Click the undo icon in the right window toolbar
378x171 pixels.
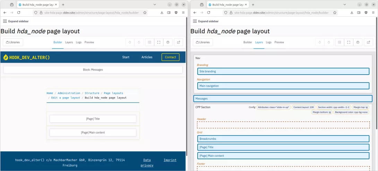tap(320, 42)
